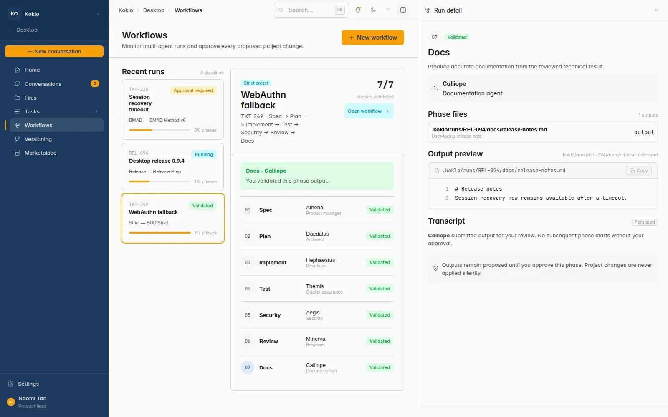Click the Home icon in the sidebar
Viewport: 668px width, 417px height.
(17, 70)
